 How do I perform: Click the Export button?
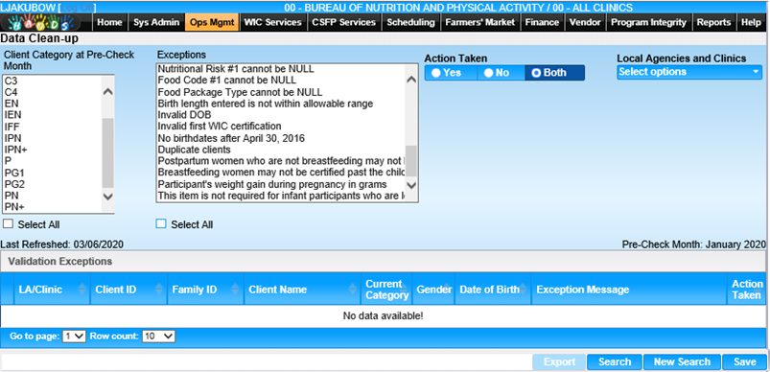click(559, 362)
